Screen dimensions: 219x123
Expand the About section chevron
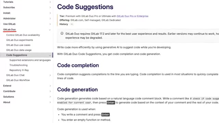pyautogui.click(x=50, y=102)
